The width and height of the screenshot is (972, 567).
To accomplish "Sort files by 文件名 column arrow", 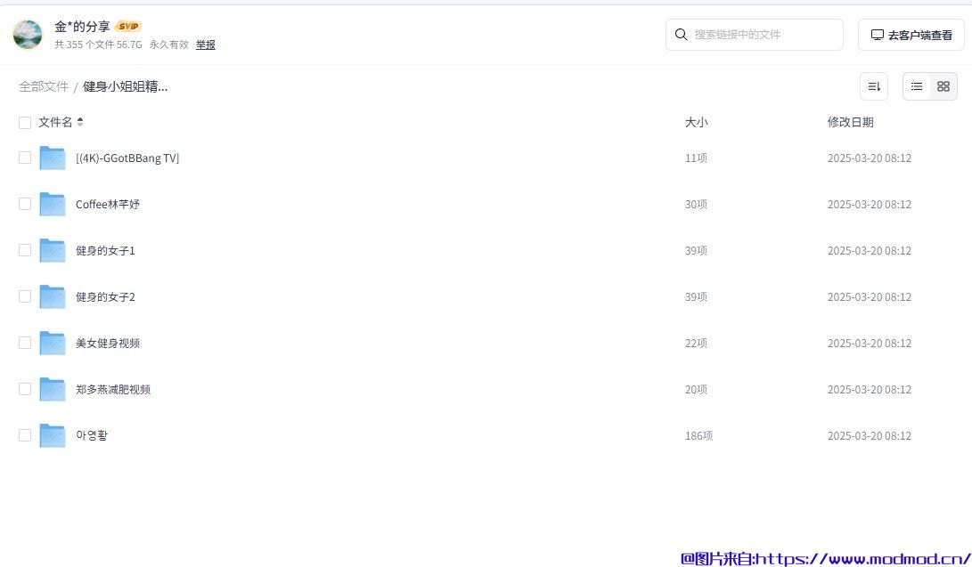I will pyautogui.click(x=80, y=122).
